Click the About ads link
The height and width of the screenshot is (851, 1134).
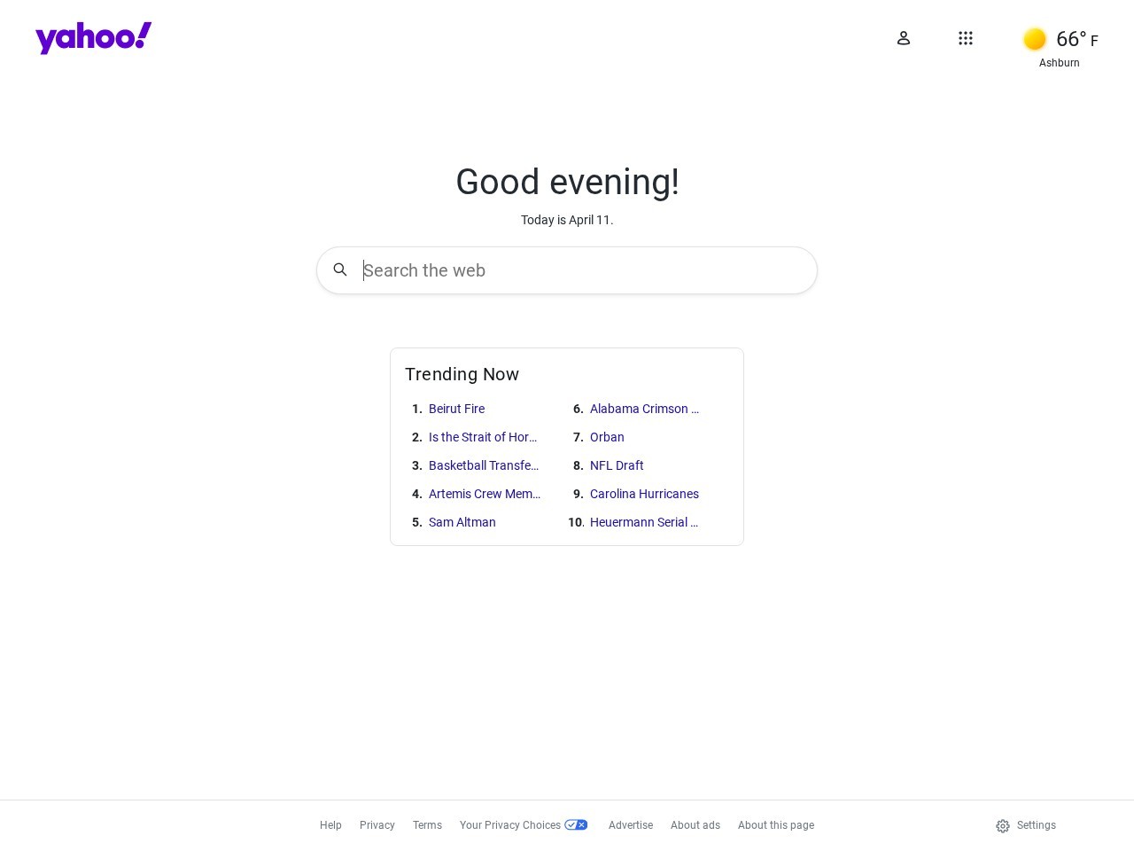tap(695, 824)
